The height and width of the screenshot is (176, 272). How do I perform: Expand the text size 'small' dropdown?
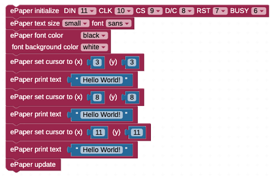76,24
